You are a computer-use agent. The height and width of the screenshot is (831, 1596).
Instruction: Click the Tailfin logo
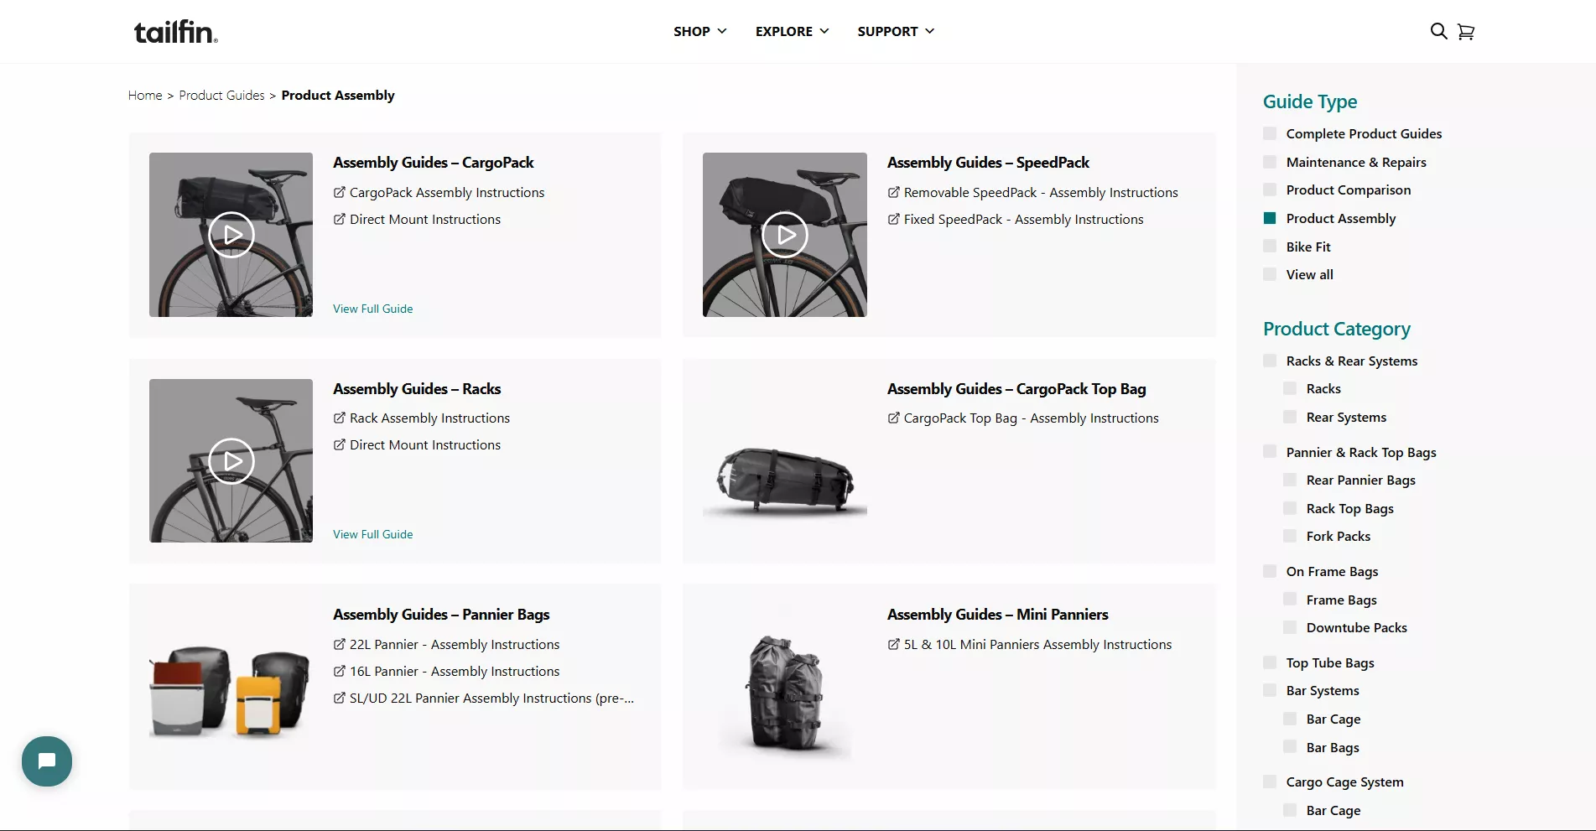176,32
